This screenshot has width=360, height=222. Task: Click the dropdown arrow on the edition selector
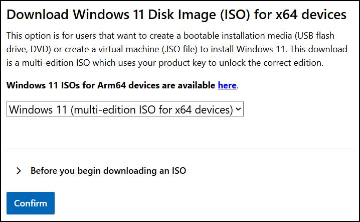(x=238, y=109)
